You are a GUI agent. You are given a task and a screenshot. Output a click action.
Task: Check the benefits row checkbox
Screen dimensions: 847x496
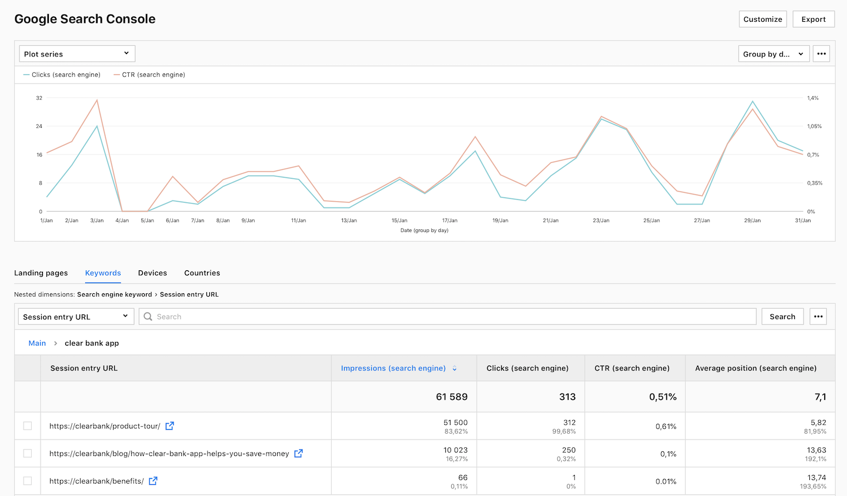tap(28, 481)
